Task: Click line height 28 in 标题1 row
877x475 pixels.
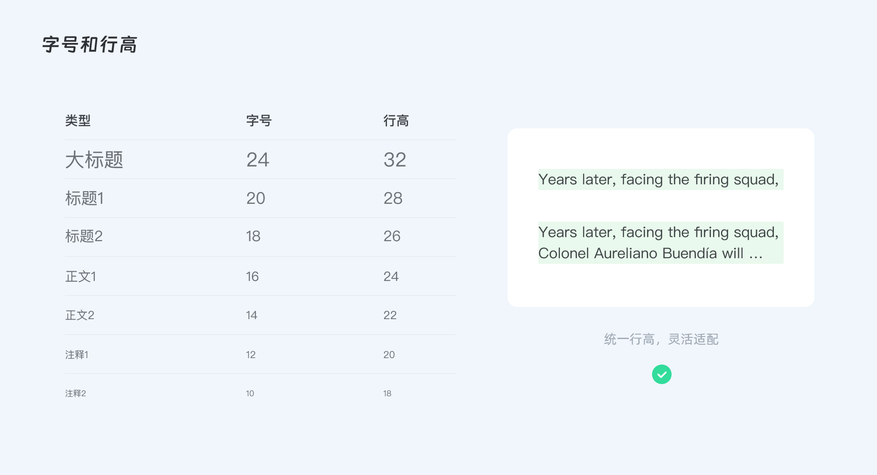Action: click(393, 198)
